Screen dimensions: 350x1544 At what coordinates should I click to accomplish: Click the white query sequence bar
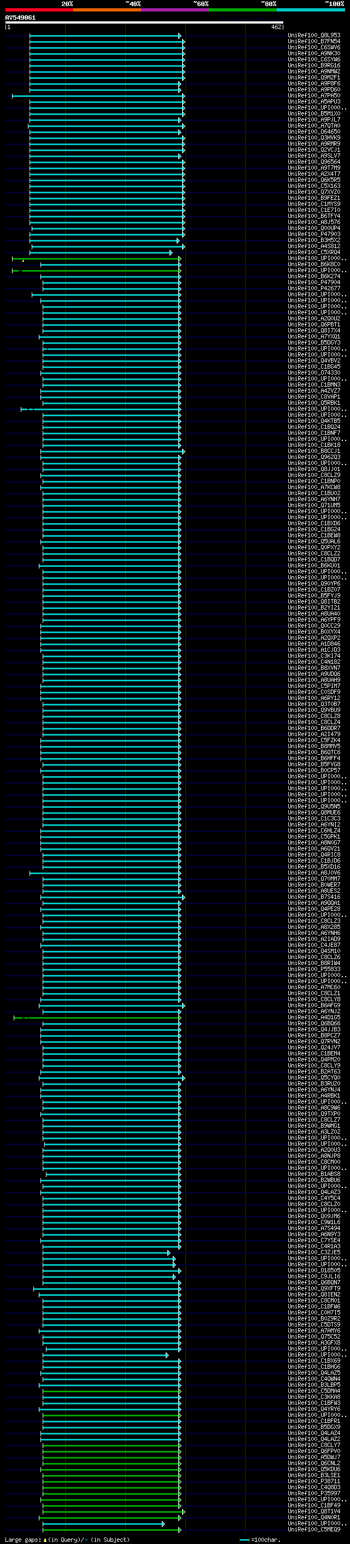(144, 22)
